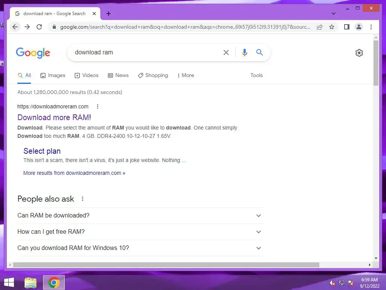Click the horizontal scrollbar thumb

pyautogui.click(x=166, y=265)
